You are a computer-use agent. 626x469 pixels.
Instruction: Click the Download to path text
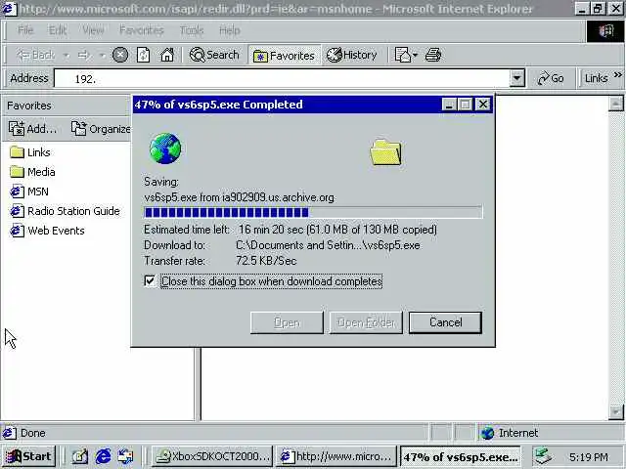pos(328,245)
